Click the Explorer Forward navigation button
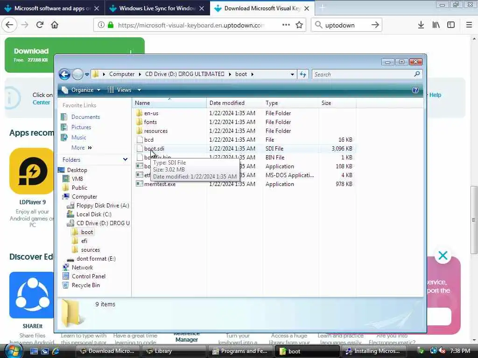This screenshot has height=358, width=478. (77, 74)
